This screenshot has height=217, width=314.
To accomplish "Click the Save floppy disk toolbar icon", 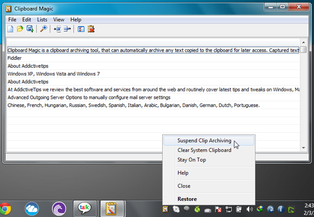I will (30, 29).
